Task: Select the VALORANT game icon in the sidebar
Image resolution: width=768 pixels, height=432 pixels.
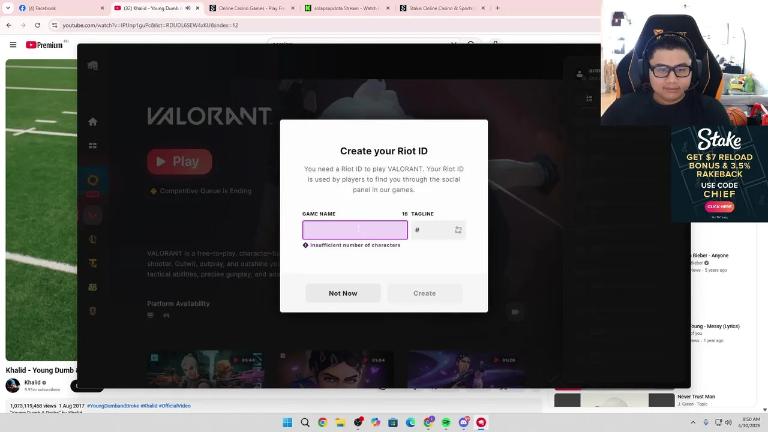Action: pyautogui.click(x=92, y=215)
